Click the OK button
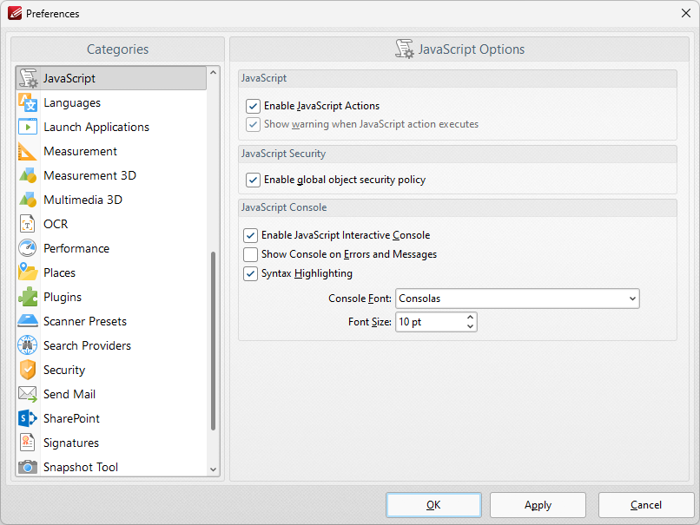This screenshot has width=700, height=525. pyautogui.click(x=433, y=505)
